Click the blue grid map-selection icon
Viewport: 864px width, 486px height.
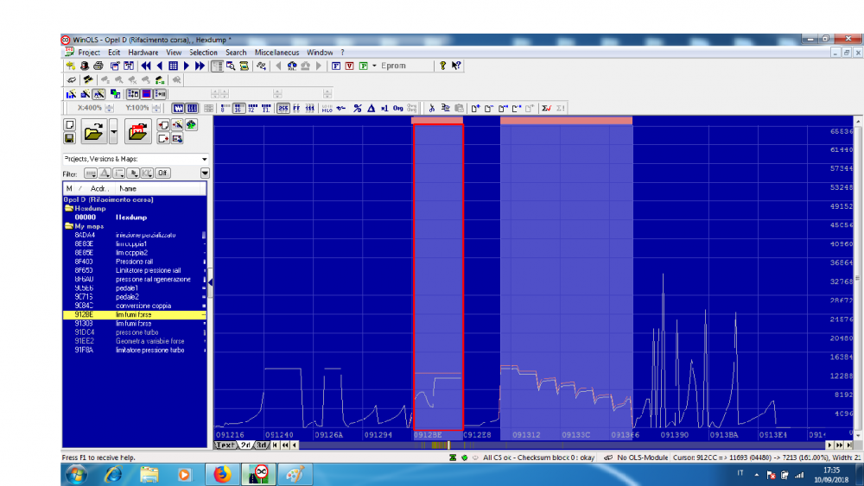[173, 66]
